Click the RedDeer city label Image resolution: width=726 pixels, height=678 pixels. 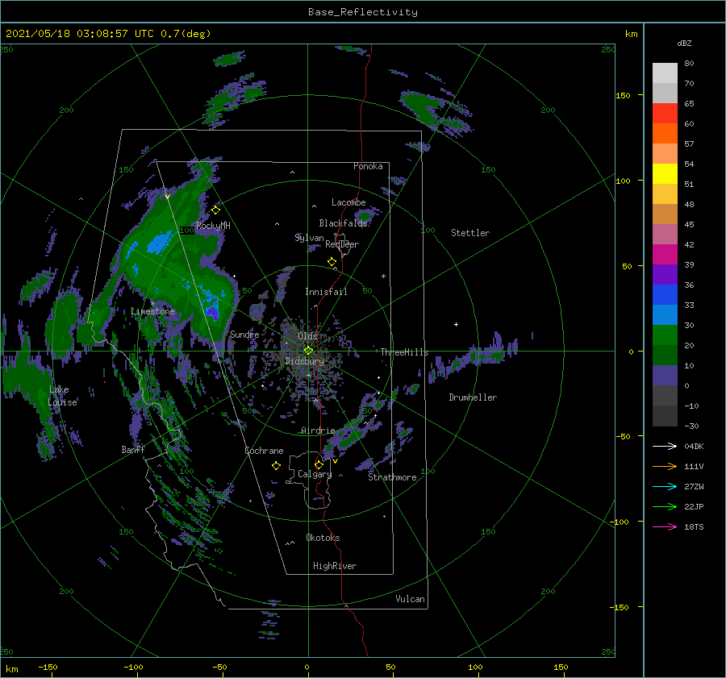342,244
